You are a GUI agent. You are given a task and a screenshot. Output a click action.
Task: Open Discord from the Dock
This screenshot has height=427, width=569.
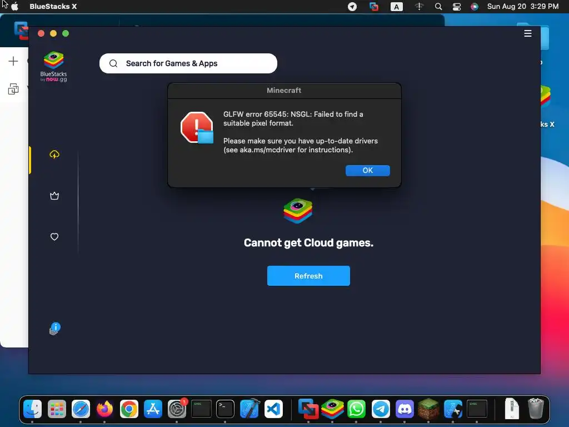tap(405, 409)
